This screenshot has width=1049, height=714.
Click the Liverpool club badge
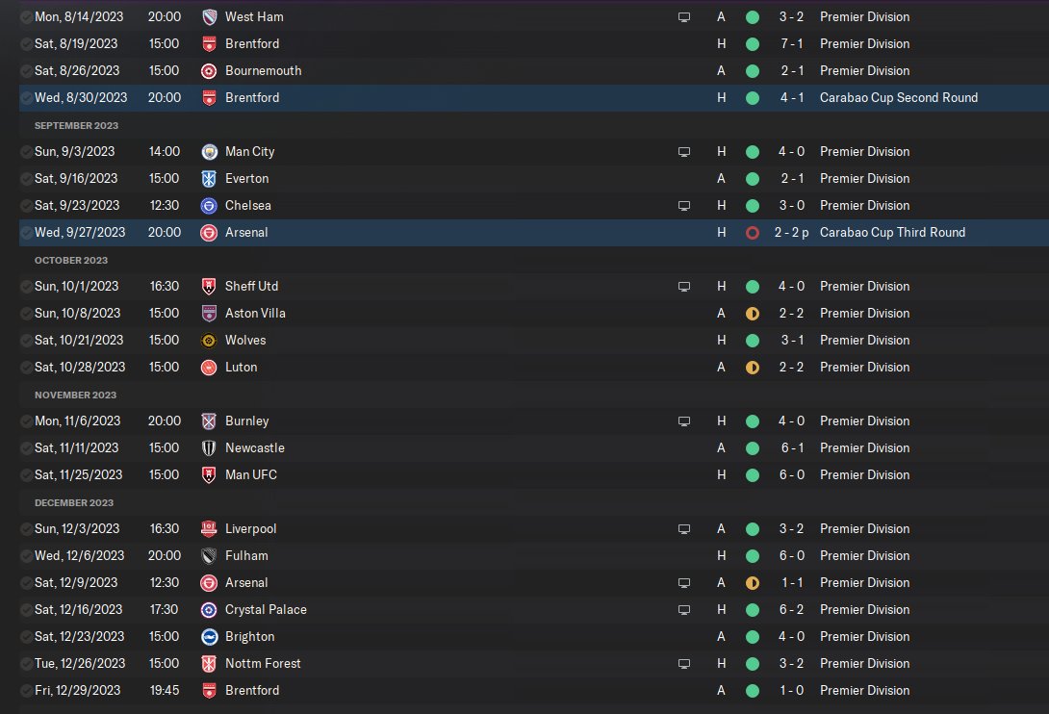pyautogui.click(x=209, y=528)
